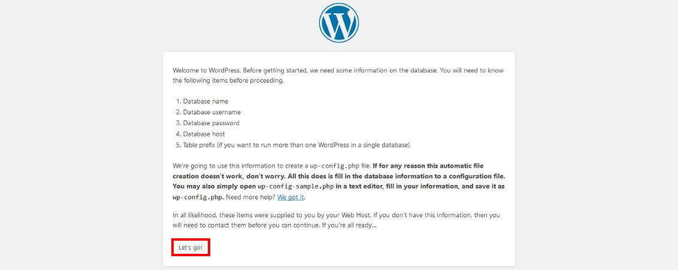Click the "Need more help?" text

point(246,197)
